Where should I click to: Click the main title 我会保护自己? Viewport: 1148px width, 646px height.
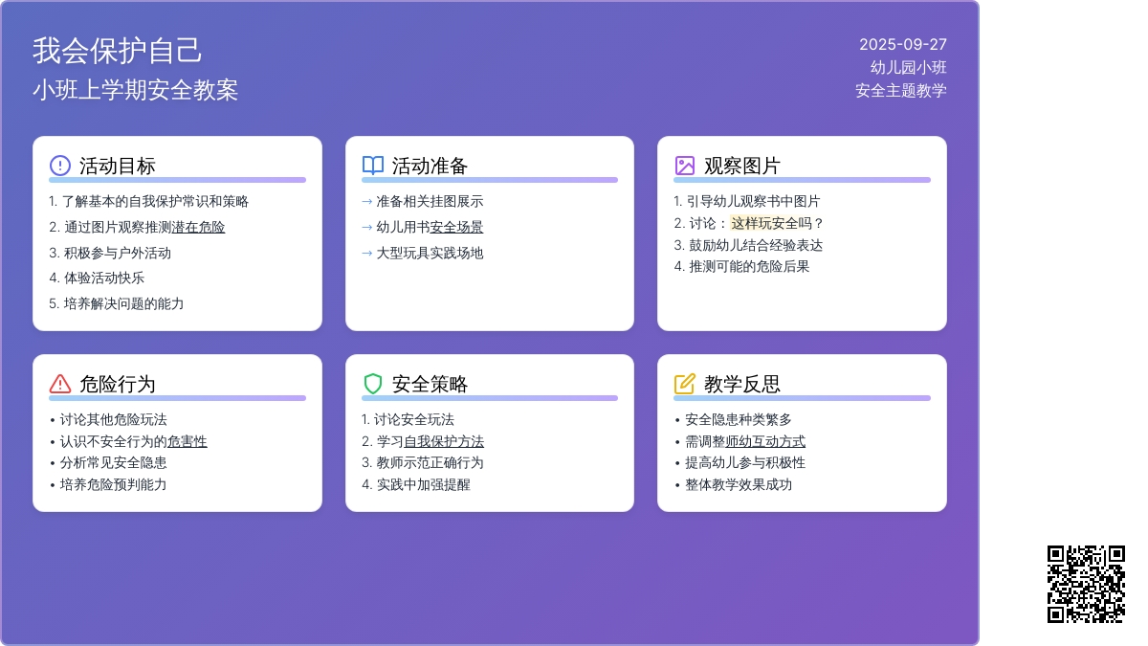pyautogui.click(x=118, y=50)
